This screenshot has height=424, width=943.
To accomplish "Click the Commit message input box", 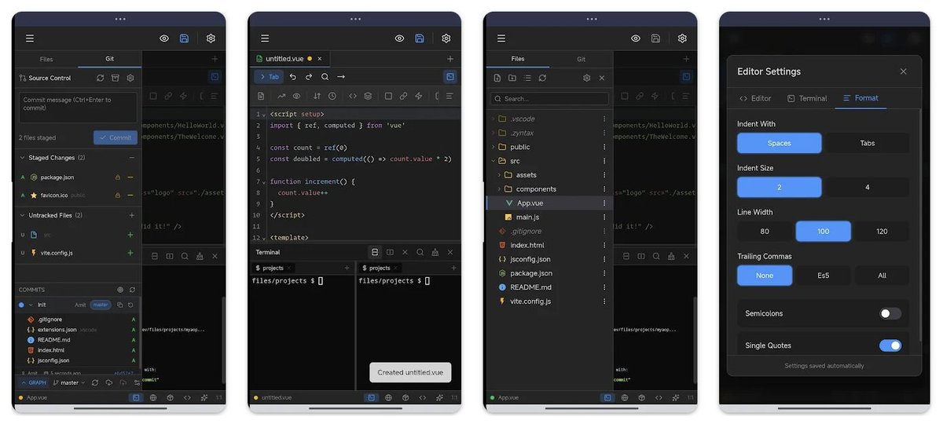I will [78, 108].
